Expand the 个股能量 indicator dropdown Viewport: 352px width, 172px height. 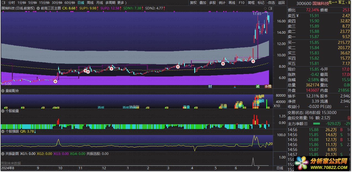coord(3,111)
